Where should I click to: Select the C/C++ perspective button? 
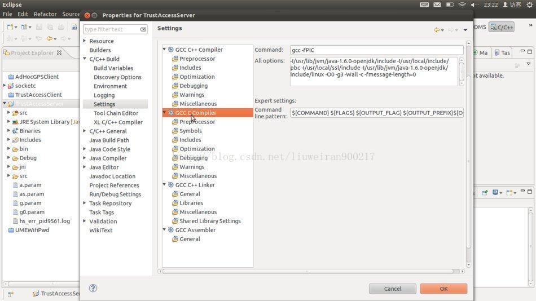click(502, 27)
